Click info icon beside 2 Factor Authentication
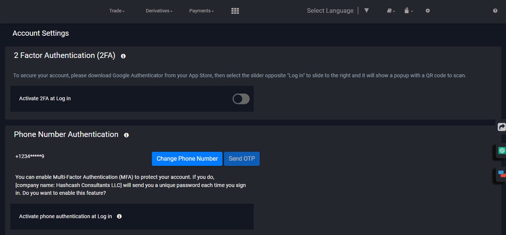This screenshot has height=235, width=506. click(x=123, y=56)
